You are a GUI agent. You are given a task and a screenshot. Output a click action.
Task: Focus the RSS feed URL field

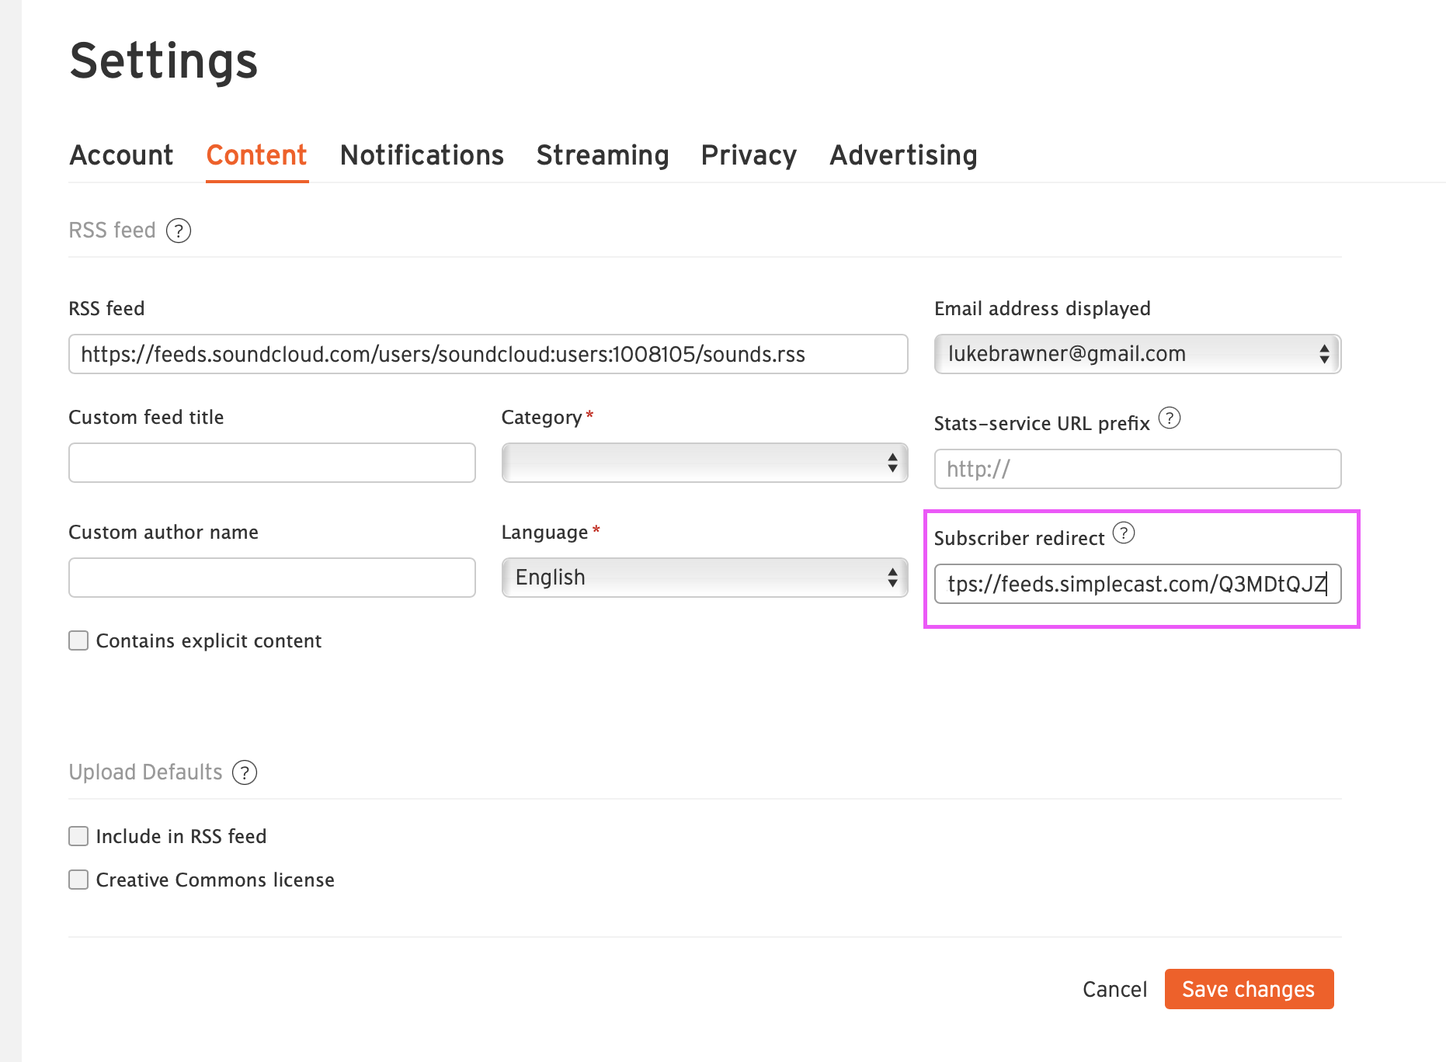(x=488, y=354)
